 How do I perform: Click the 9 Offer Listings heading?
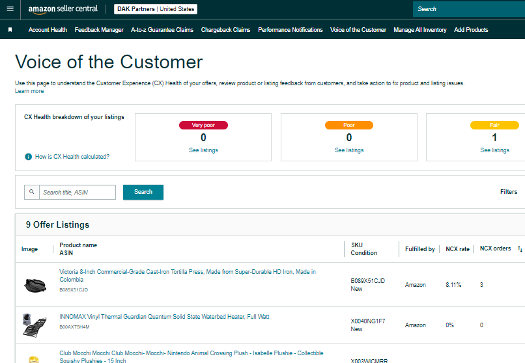(57, 224)
